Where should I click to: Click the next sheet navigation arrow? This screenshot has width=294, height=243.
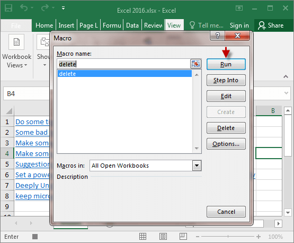click(31, 223)
